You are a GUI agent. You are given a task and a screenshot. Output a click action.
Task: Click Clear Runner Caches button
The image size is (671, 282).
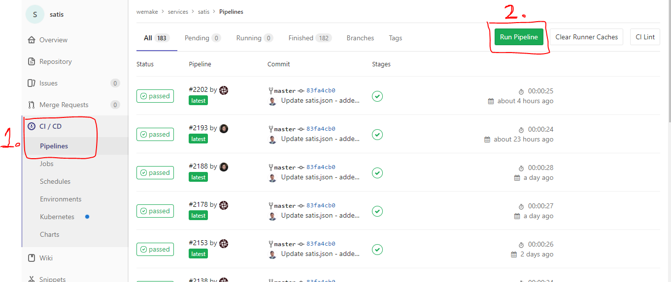(x=586, y=37)
